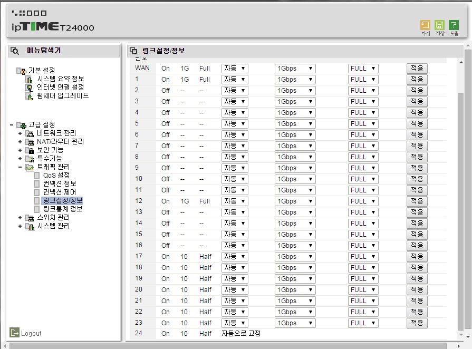Screen dimensions: 472x349
Task: Open the FULL duplex dropdown for port 17
Action: pos(363,257)
